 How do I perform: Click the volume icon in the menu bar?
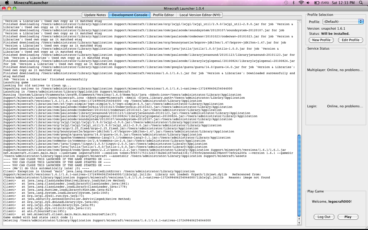[308, 3]
